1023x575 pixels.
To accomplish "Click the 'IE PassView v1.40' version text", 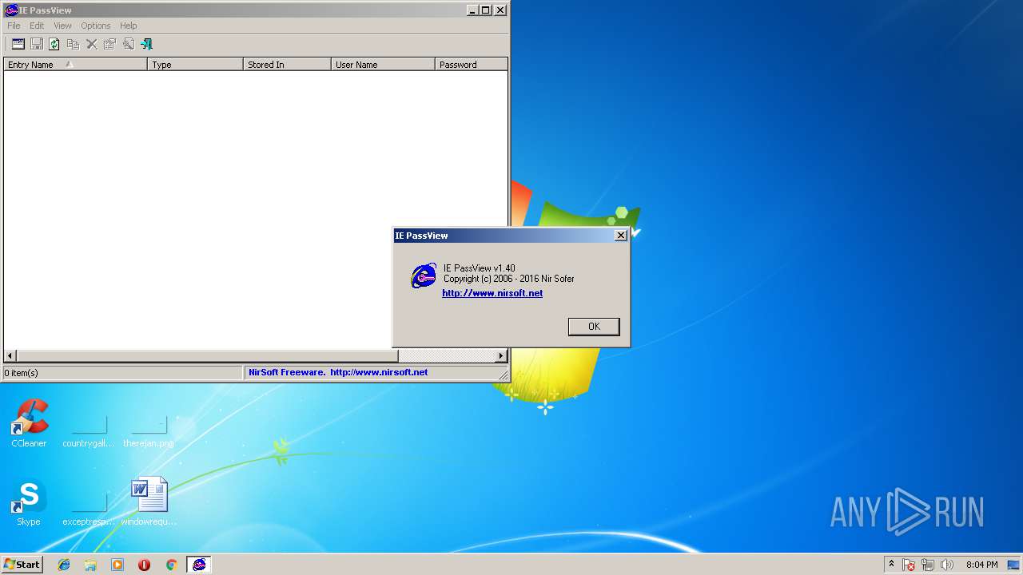I will point(480,268).
